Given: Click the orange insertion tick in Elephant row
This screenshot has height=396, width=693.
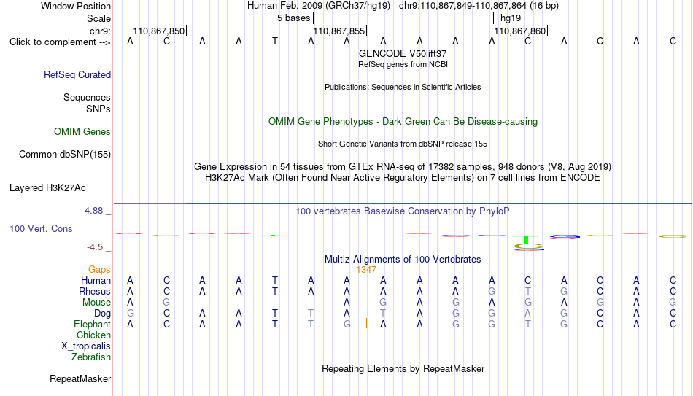Looking at the screenshot, I should tap(366, 324).
